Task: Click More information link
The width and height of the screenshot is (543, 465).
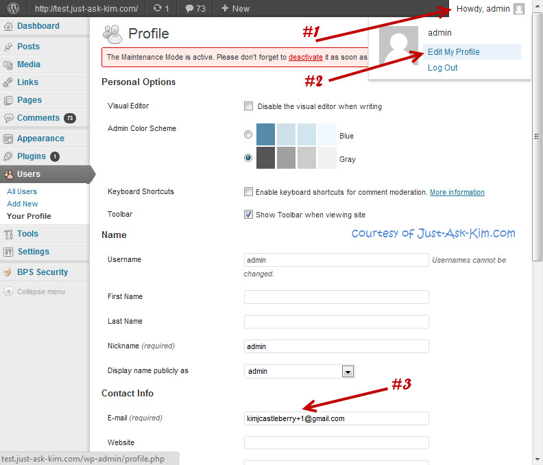Action: point(457,192)
